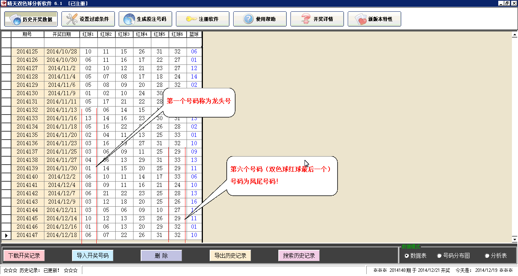Click the 历史开奖数据 document icon
The height and width of the screenshot is (276, 518).
pos(15,19)
